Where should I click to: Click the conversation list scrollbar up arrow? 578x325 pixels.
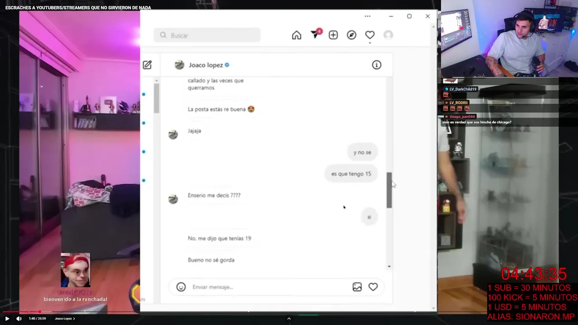(157, 81)
